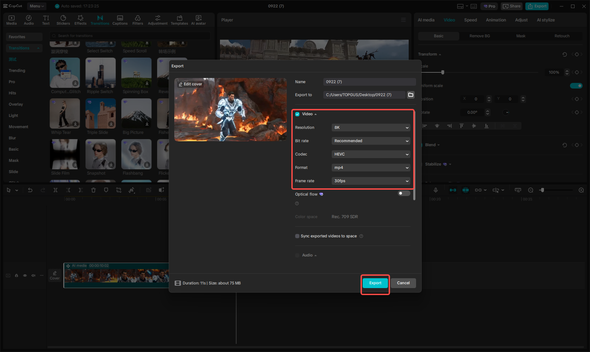
Task: Toggle the Audio export checkbox
Action: [297, 255]
